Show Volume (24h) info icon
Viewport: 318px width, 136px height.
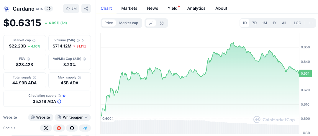click(78, 40)
